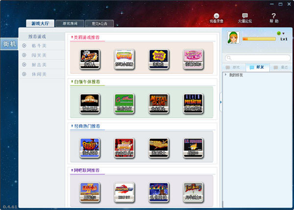This screenshot has height=210, width=294.
Task: Start the Three Kingdoms II game
Action: coord(90,192)
